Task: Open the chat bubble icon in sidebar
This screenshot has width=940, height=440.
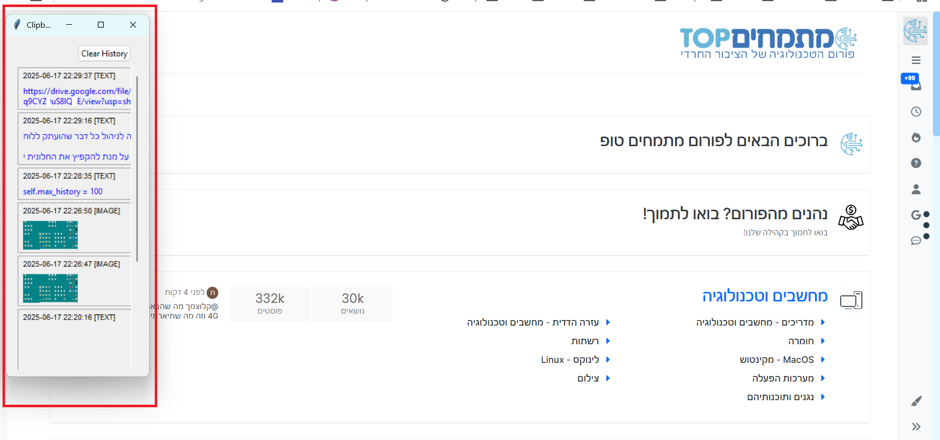Action: click(916, 241)
